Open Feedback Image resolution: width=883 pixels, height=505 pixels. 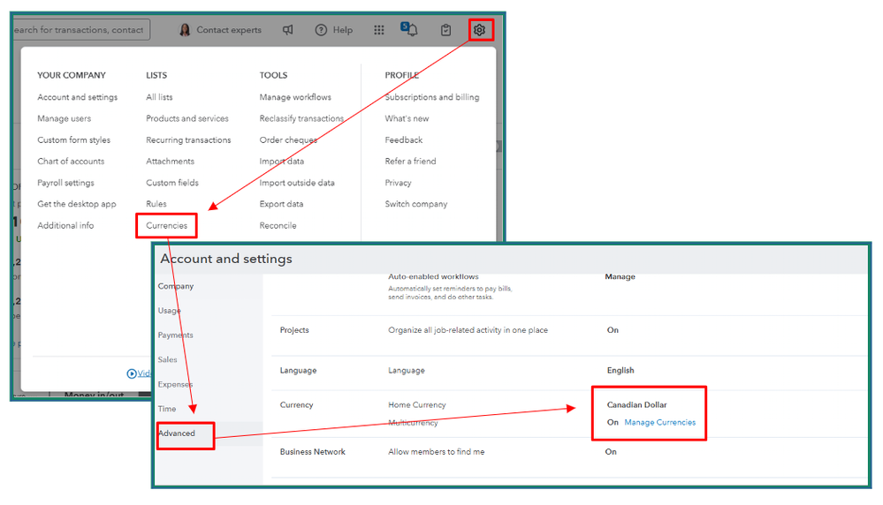pyautogui.click(x=404, y=140)
